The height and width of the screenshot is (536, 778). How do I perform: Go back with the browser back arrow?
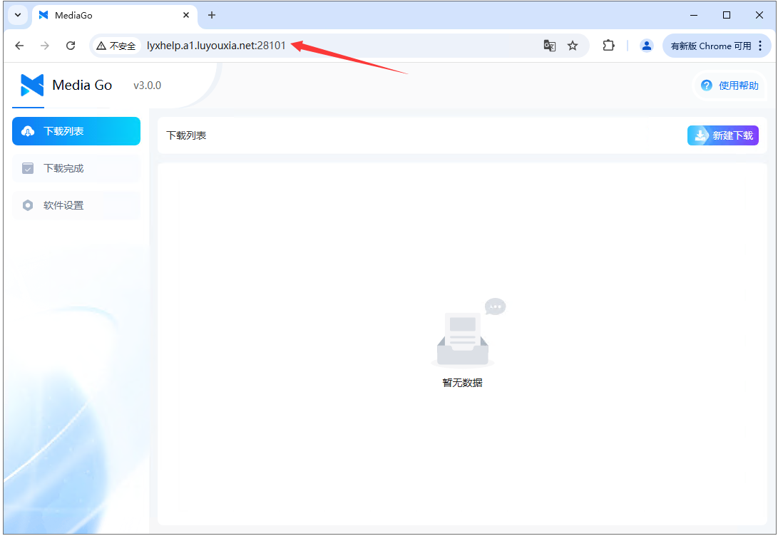point(19,46)
